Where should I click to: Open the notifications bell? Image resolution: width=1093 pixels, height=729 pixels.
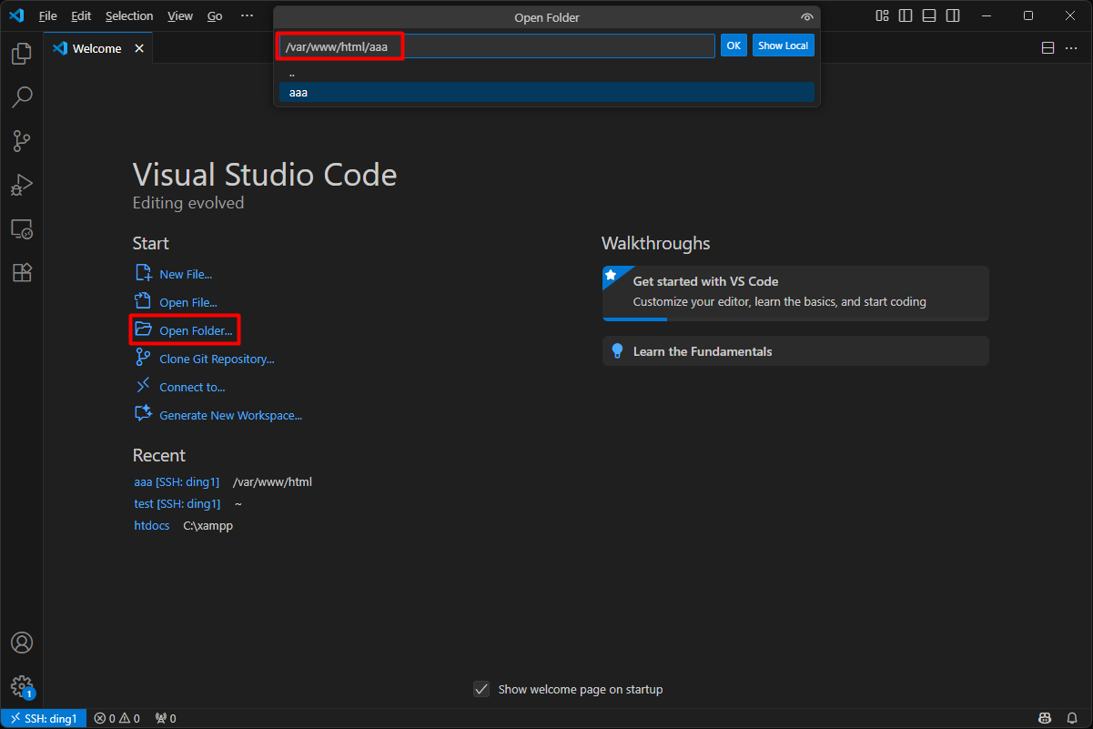click(x=1072, y=719)
